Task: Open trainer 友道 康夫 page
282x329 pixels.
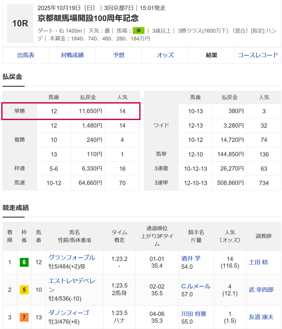Action: [x=261, y=317]
